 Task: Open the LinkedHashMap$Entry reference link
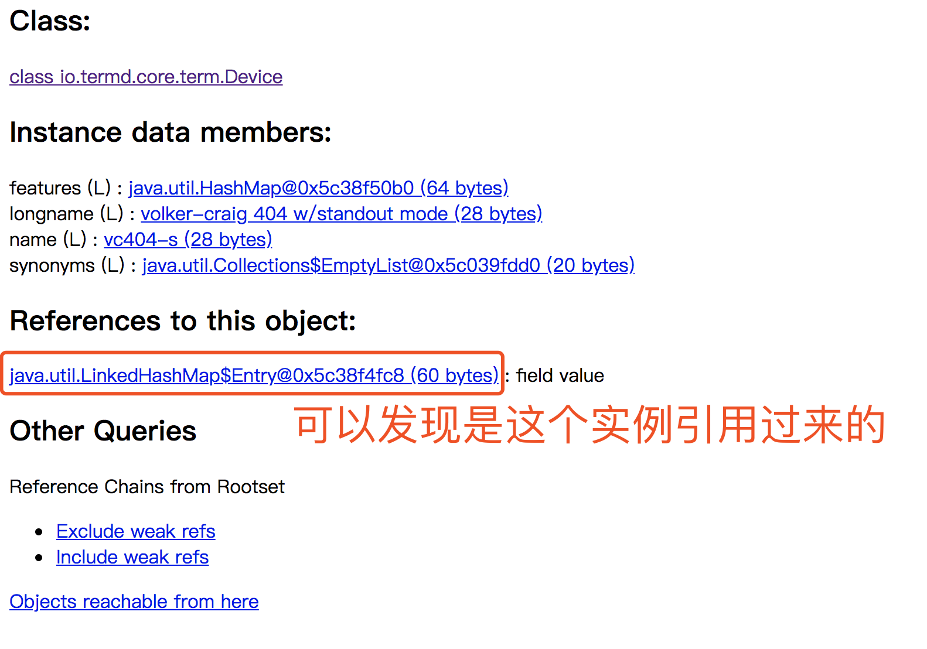(x=254, y=375)
